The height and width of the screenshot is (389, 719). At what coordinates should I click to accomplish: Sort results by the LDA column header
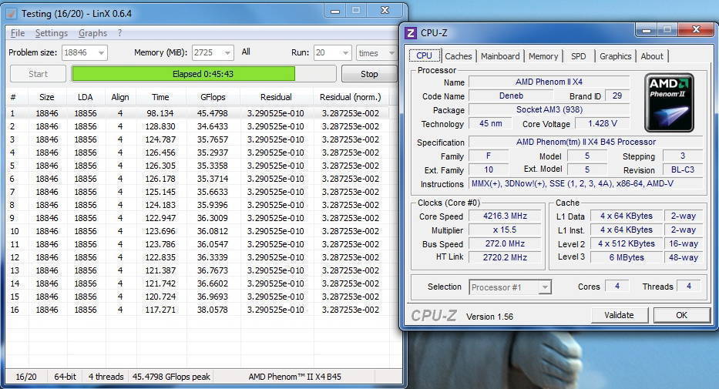click(86, 97)
